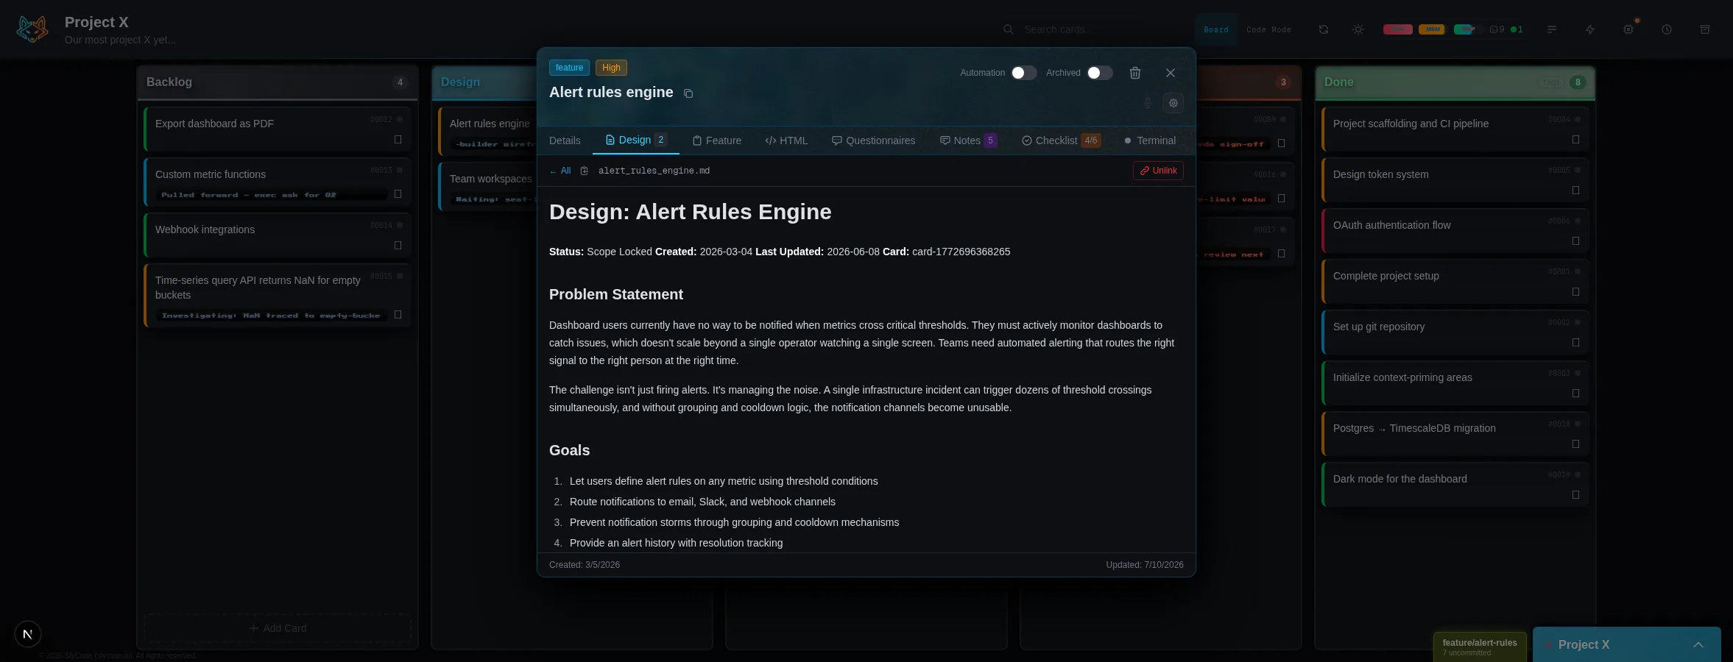Viewport: 1733px width, 662px height.
Task: Open Postgres to TimescaleDB migration card
Action: click(1455, 434)
